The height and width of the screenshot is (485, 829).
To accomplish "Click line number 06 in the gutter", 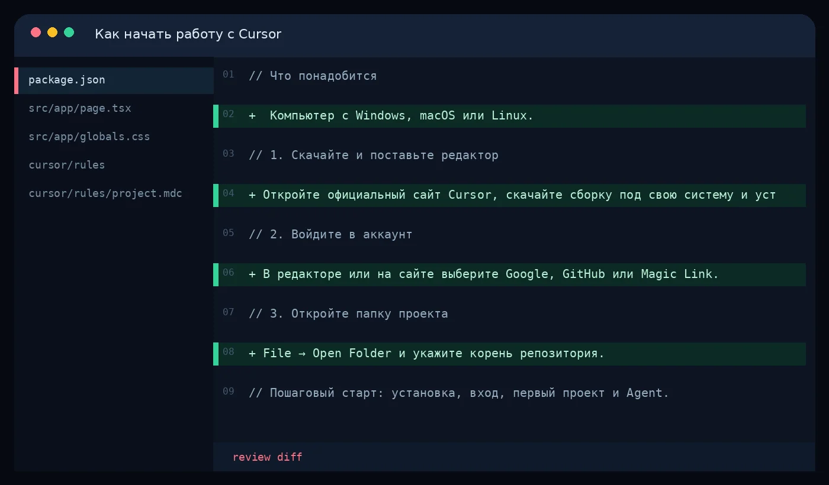I will [229, 273].
